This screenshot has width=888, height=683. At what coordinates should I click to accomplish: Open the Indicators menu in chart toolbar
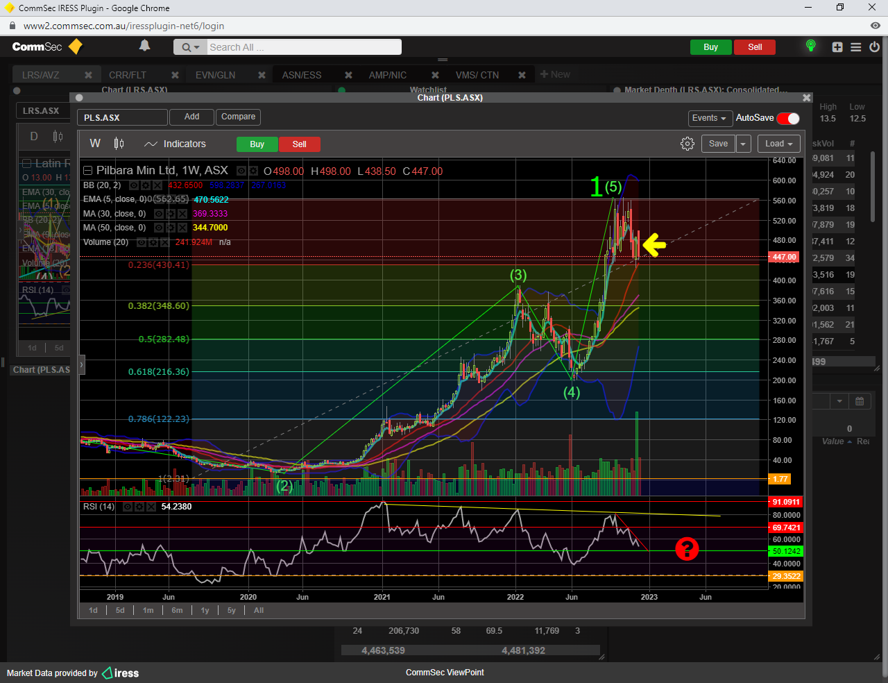tap(176, 144)
